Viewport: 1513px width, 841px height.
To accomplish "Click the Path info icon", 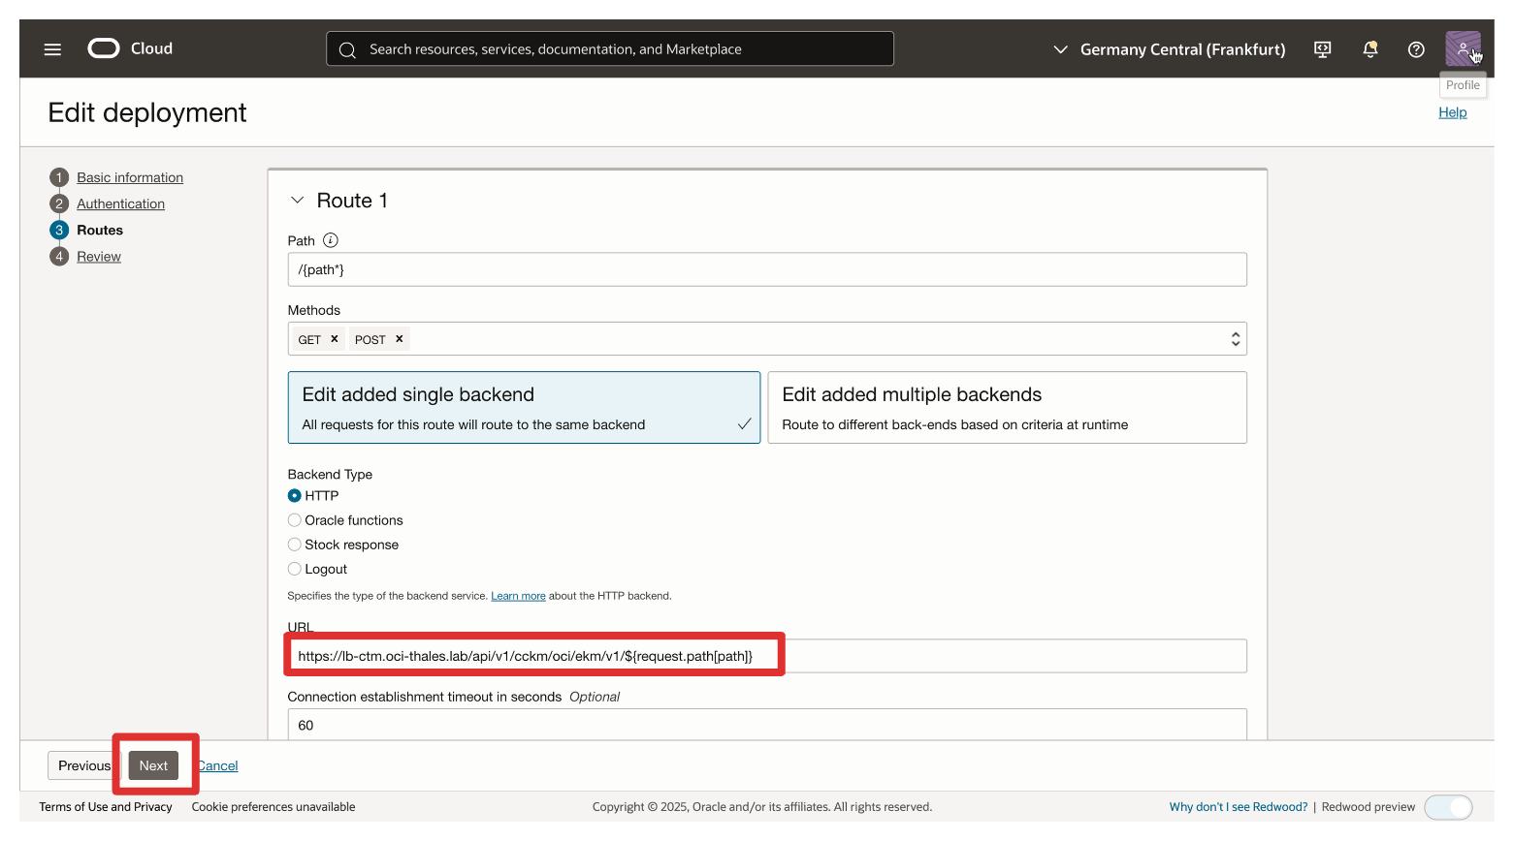I will tap(331, 240).
